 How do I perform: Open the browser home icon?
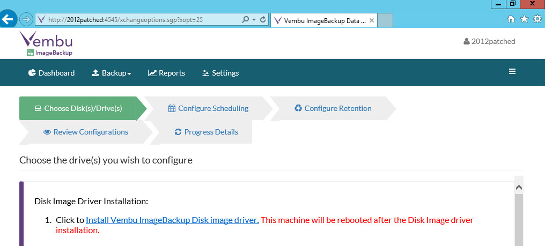point(511,19)
